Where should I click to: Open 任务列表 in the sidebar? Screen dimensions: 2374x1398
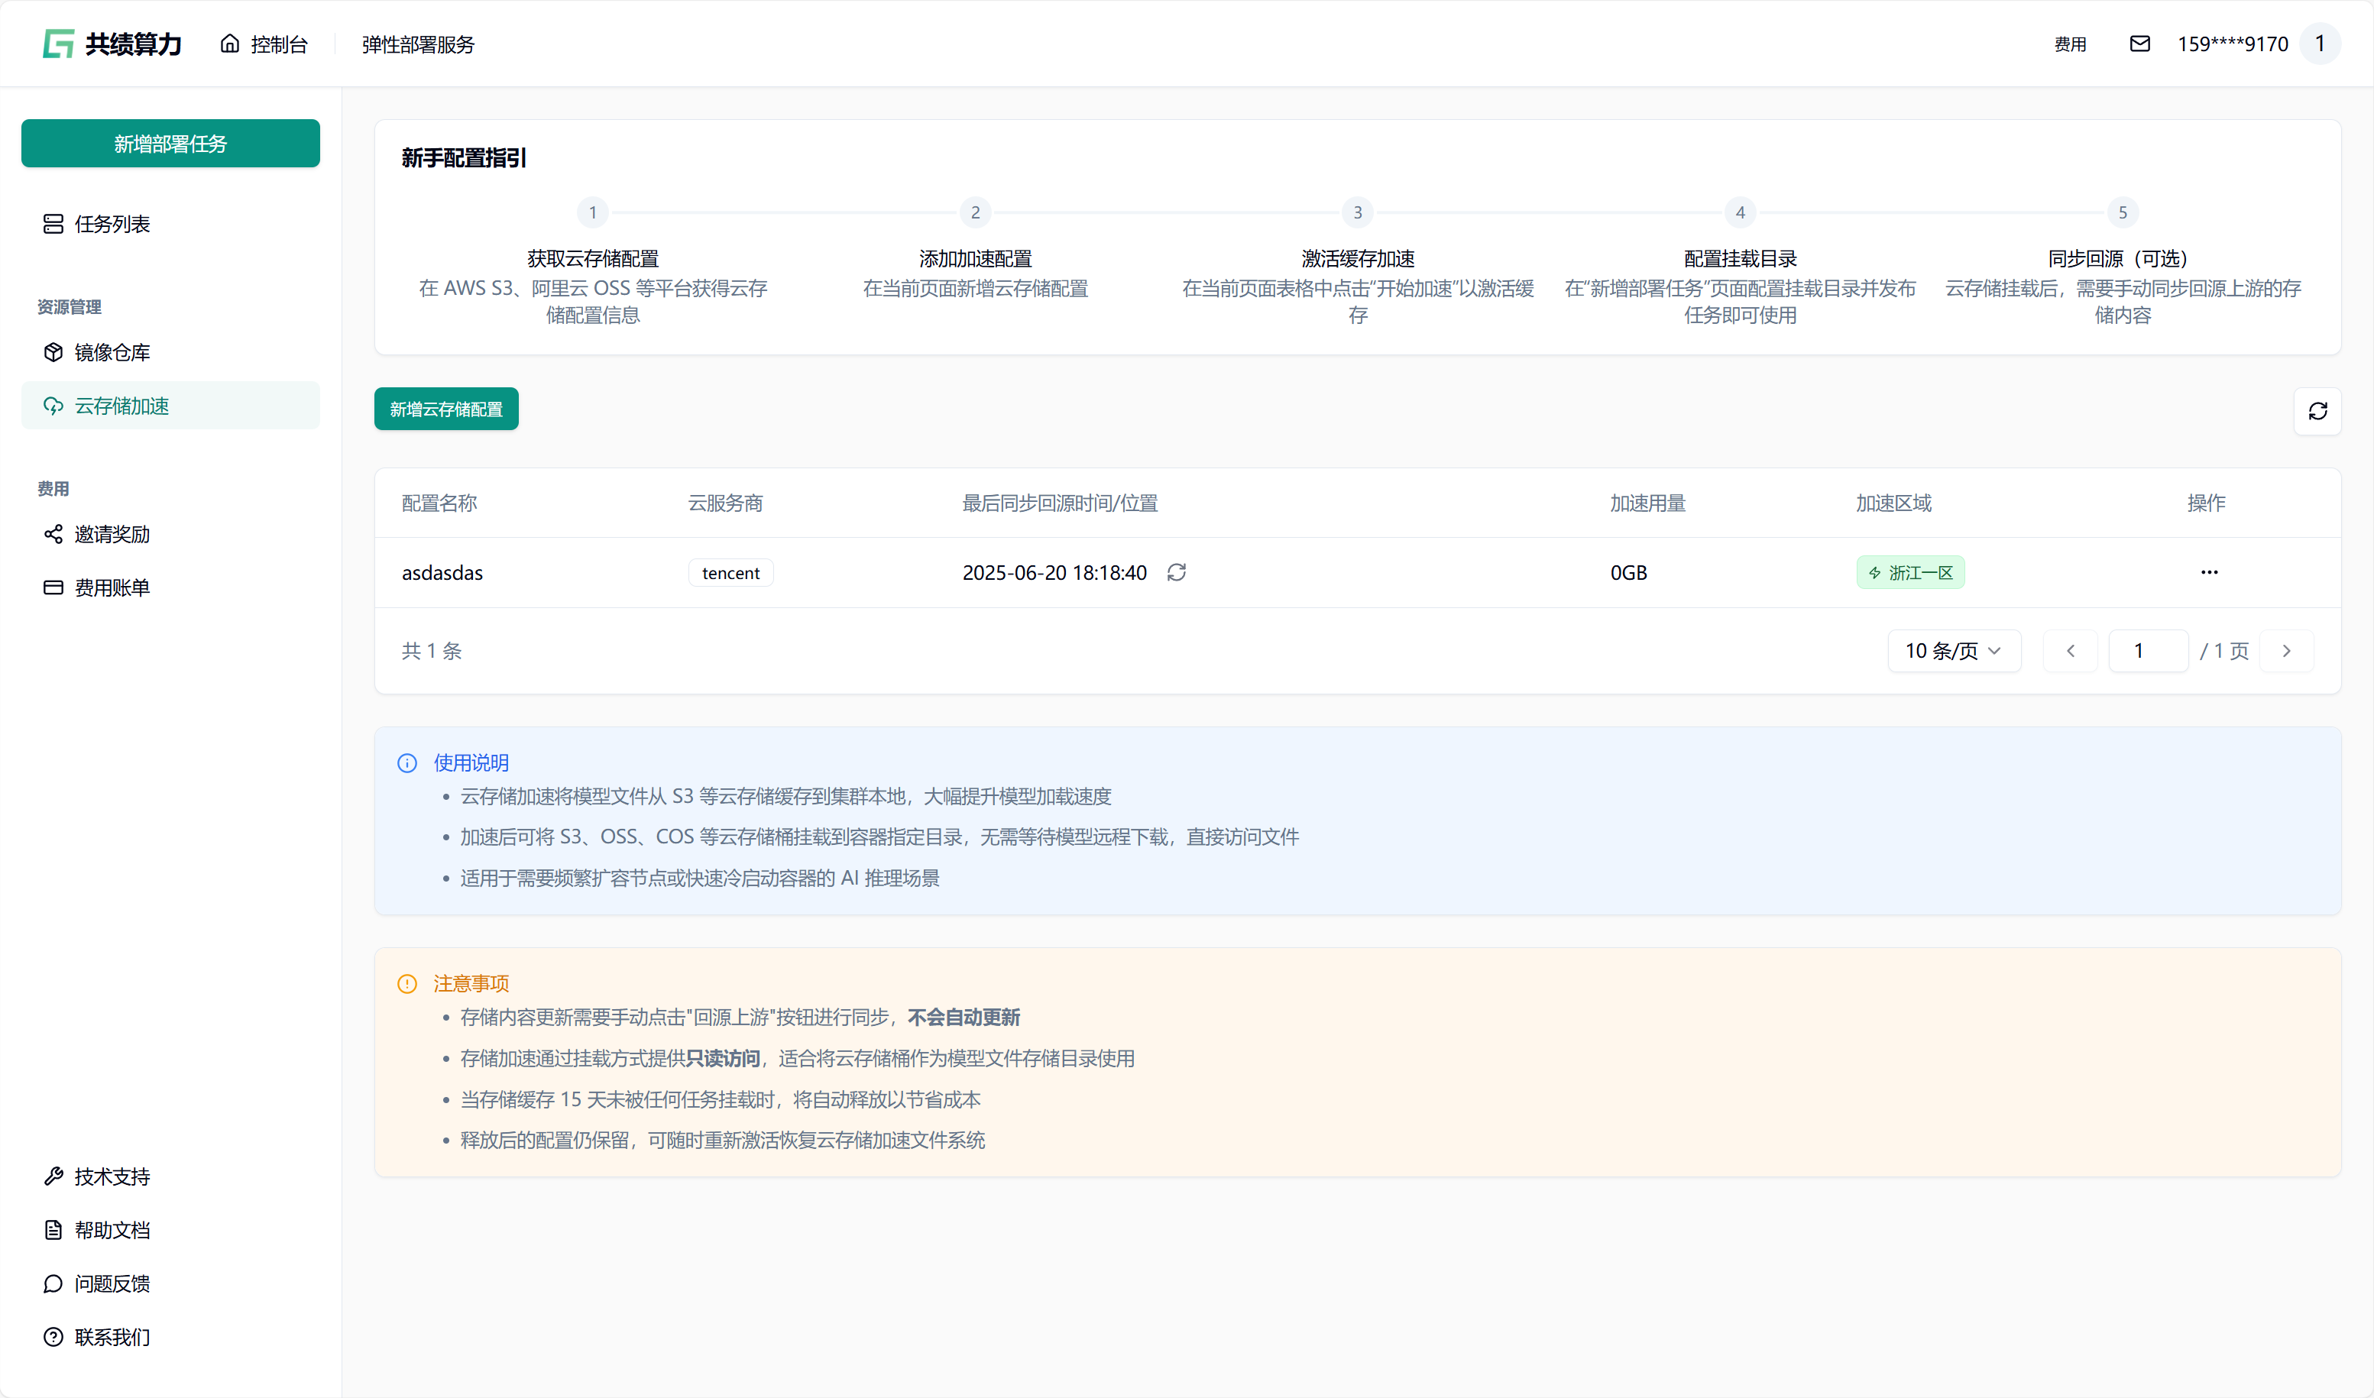tap(112, 224)
